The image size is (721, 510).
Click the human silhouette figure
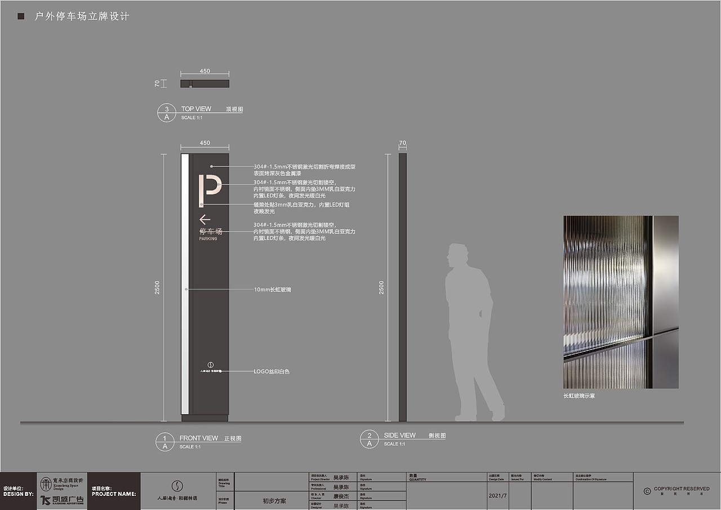(x=474, y=332)
